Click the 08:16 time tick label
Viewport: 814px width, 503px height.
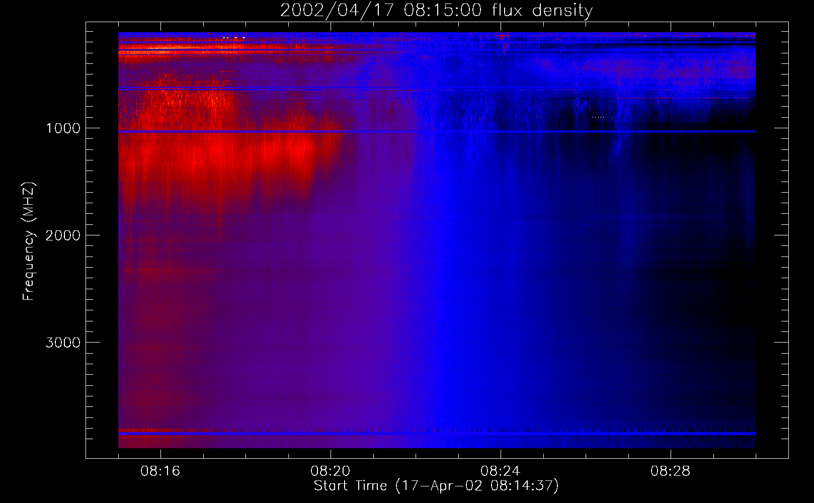coord(160,471)
